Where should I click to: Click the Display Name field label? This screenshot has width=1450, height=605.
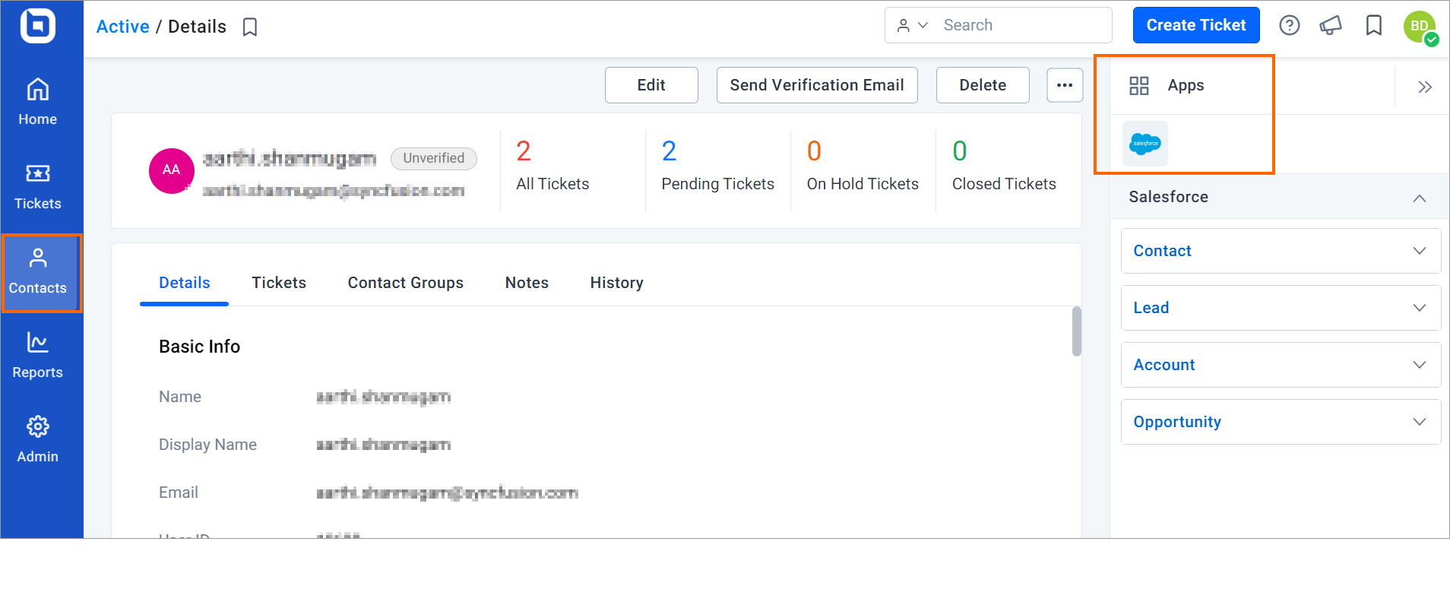tap(207, 445)
